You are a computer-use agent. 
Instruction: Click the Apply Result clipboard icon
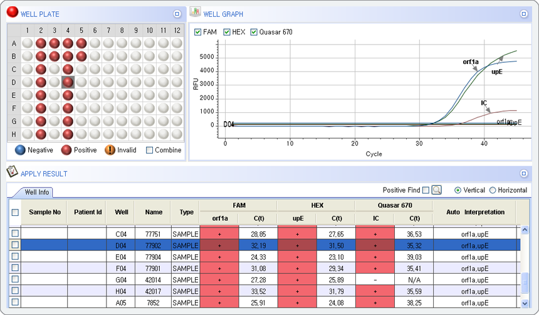pyautogui.click(x=12, y=173)
